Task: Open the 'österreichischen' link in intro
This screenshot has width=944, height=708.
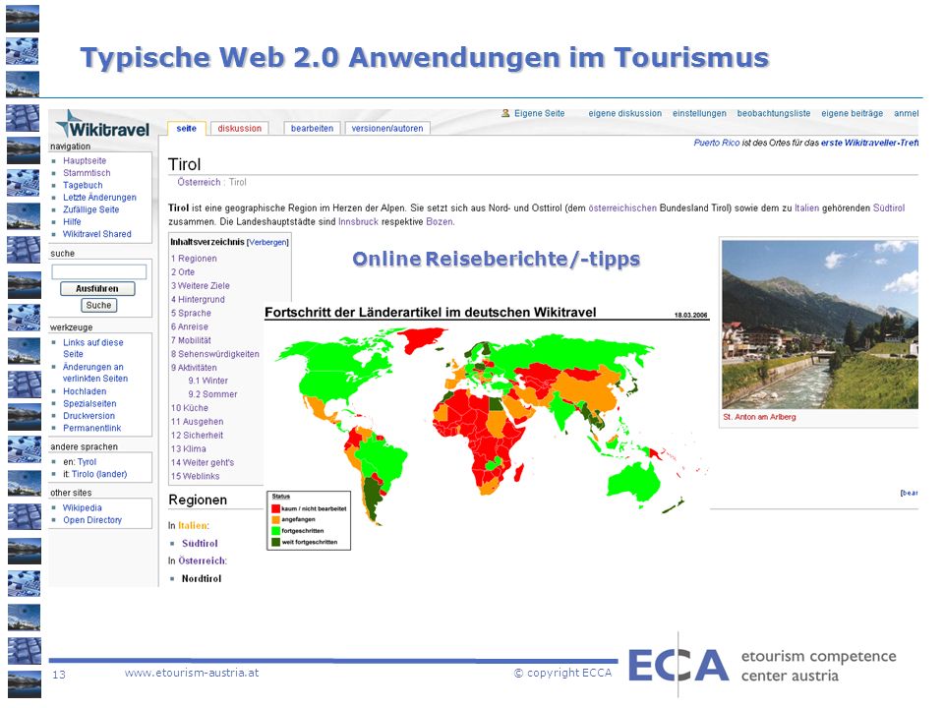Action: click(622, 207)
